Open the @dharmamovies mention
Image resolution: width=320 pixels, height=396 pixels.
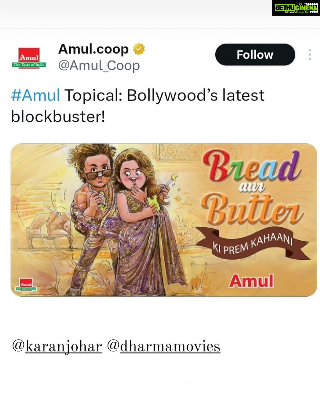[164, 346]
